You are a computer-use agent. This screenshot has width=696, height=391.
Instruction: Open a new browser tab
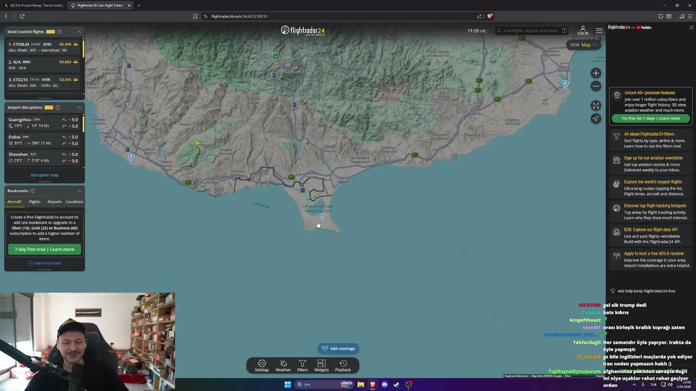coord(139,5)
